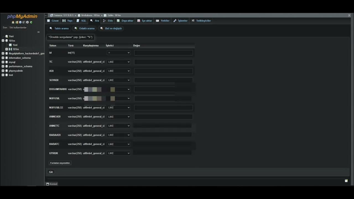Open the Tetikleyiciler tab
Image resolution: width=354 pixels, height=199 pixels.
pos(201,21)
